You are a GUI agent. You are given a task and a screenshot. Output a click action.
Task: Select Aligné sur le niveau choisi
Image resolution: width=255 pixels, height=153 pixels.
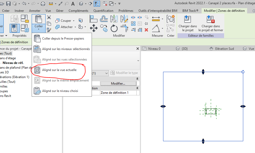click(x=60, y=91)
